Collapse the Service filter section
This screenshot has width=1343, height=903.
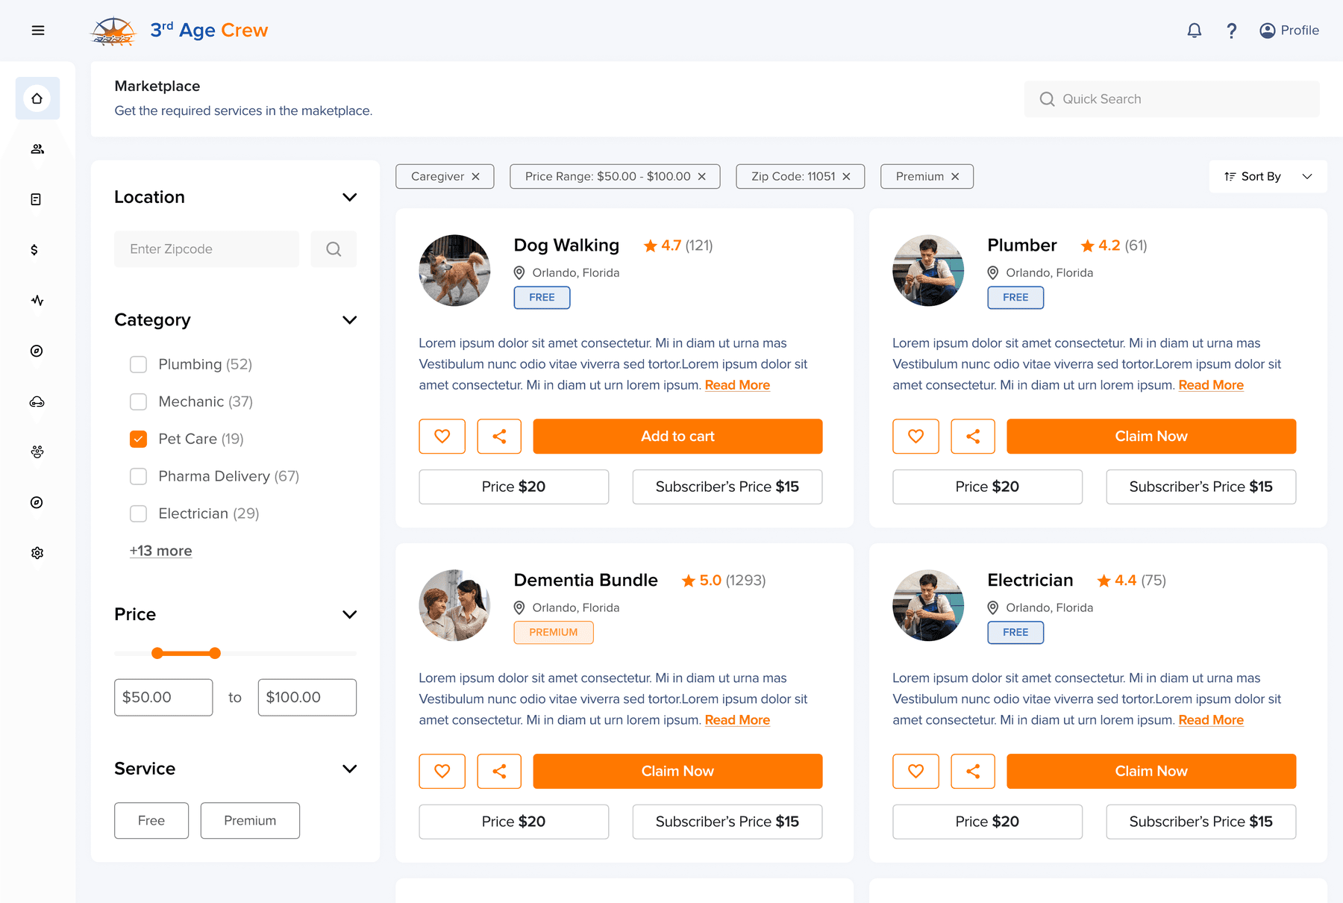pos(349,769)
